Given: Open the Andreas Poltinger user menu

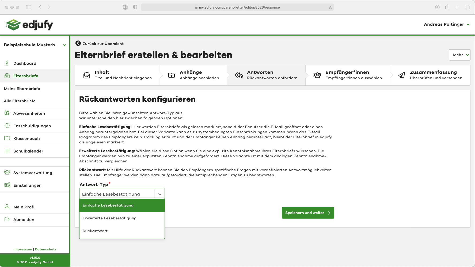Looking at the screenshot, I should (446, 24).
